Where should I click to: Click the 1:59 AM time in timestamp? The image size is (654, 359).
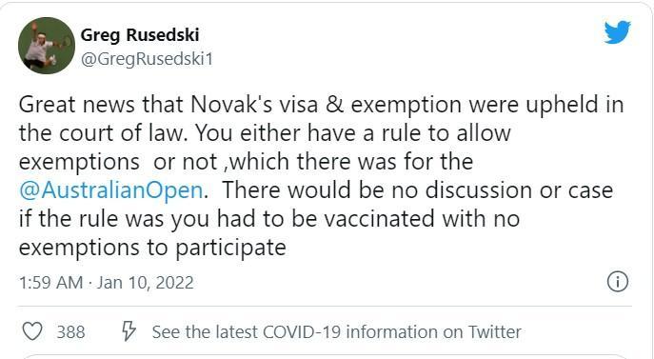coord(50,283)
